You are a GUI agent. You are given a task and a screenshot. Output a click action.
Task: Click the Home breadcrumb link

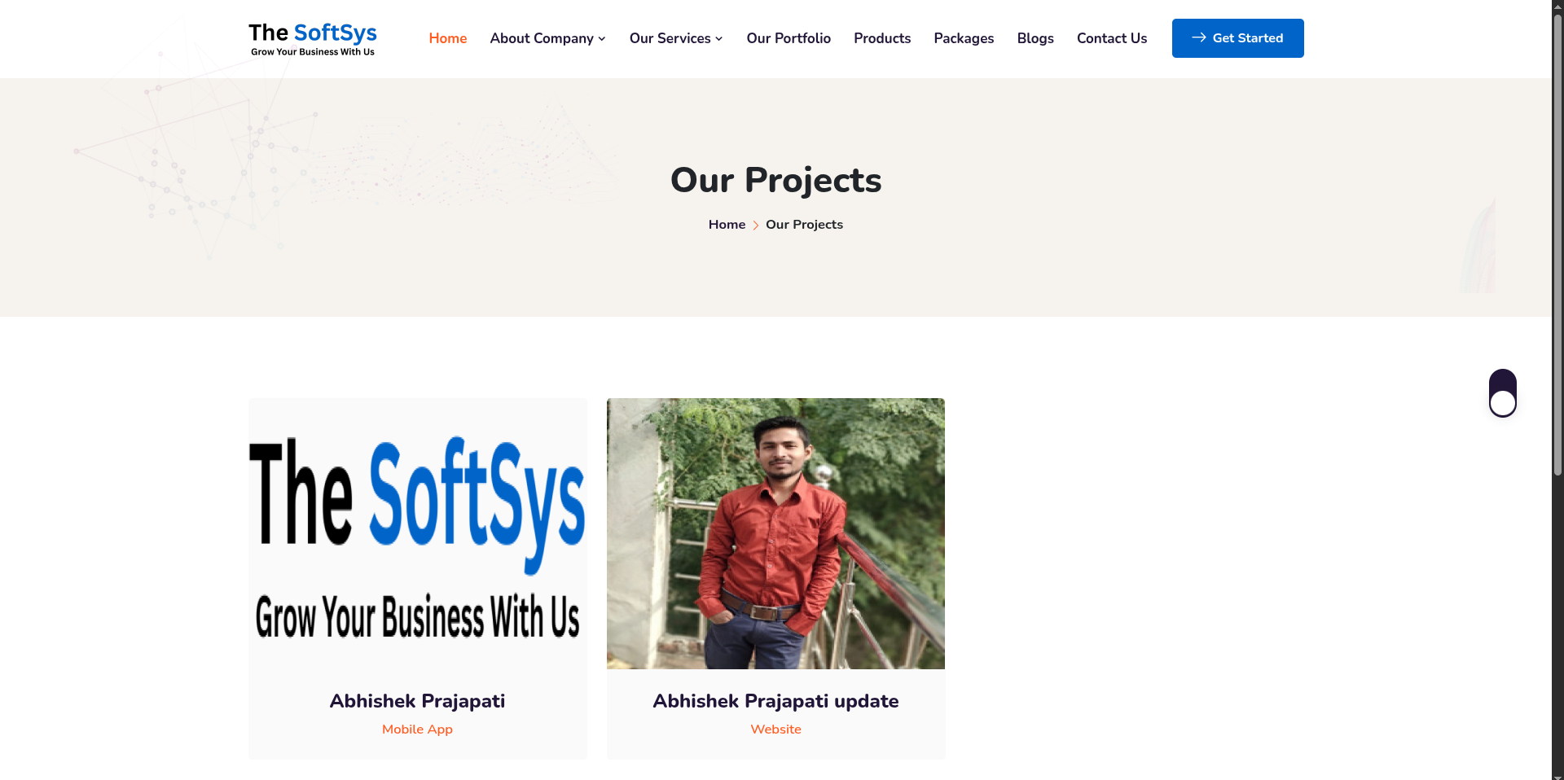point(727,225)
